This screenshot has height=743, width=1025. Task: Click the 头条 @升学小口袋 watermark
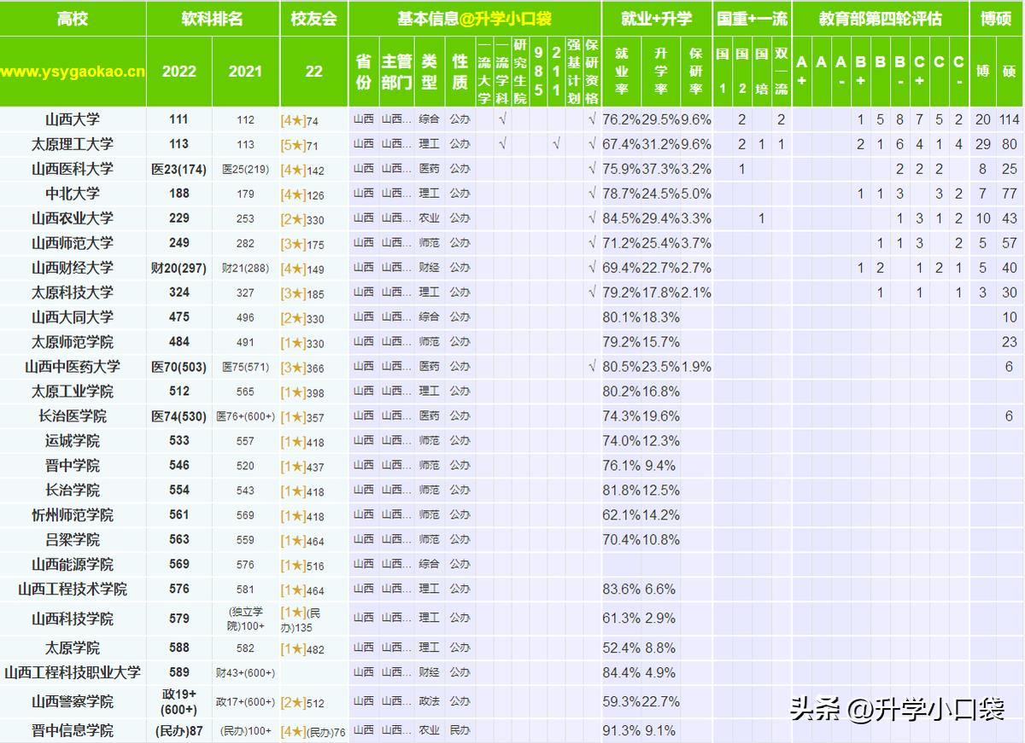coord(897,708)
